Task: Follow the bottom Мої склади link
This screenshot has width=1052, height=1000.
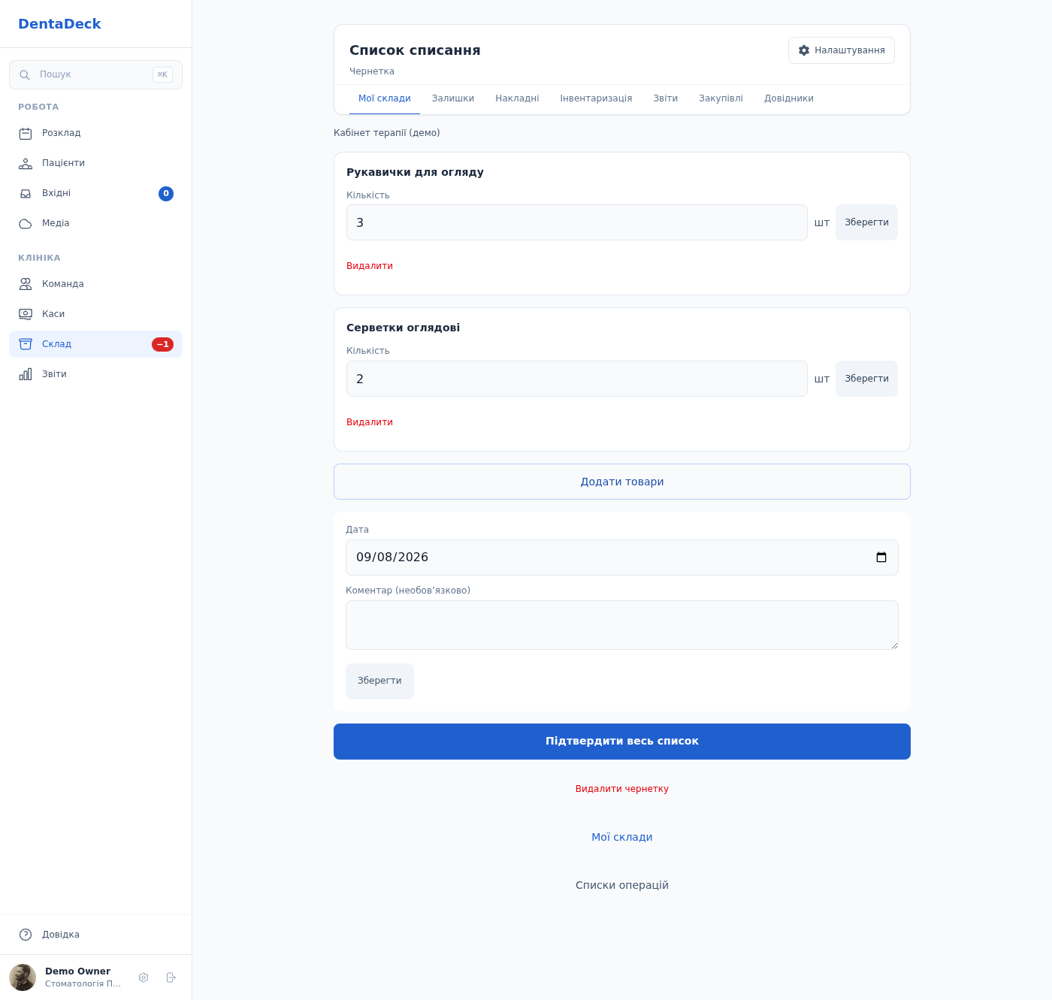Action: [x=622, y=837]
